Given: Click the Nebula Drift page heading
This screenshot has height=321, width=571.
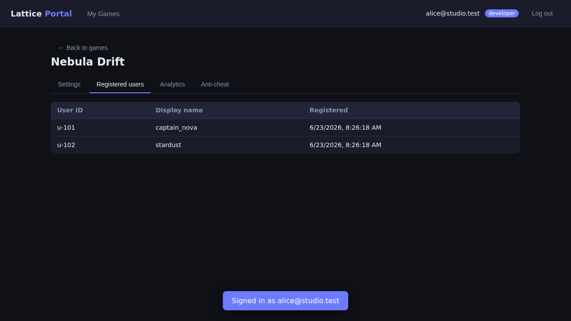Looking at the screenshot, I should [88, 62].
